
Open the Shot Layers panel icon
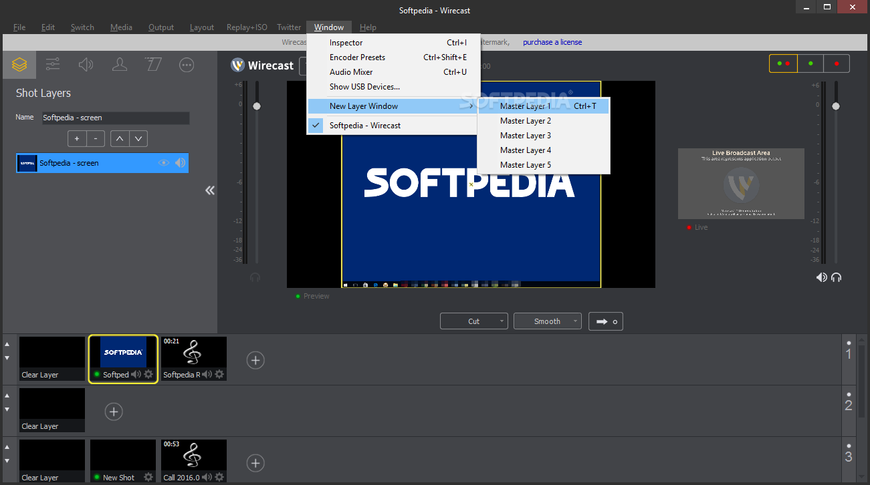click(19, 65)
